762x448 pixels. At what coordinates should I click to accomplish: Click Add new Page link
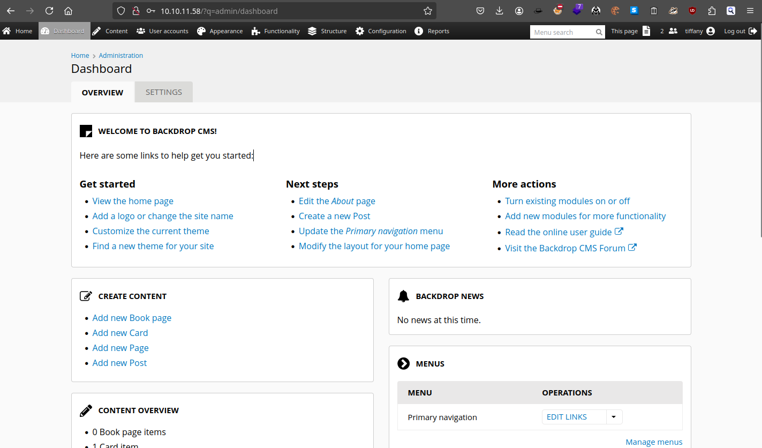click(120, 348)
